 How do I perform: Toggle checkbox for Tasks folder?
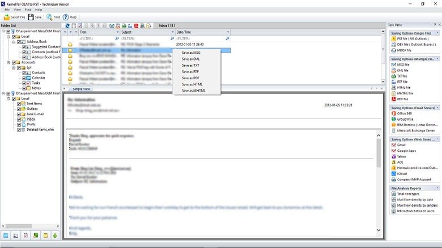tap(24, 83)
